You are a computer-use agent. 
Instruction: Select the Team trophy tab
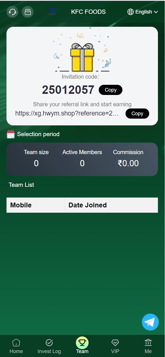click(x=82, y=345)
